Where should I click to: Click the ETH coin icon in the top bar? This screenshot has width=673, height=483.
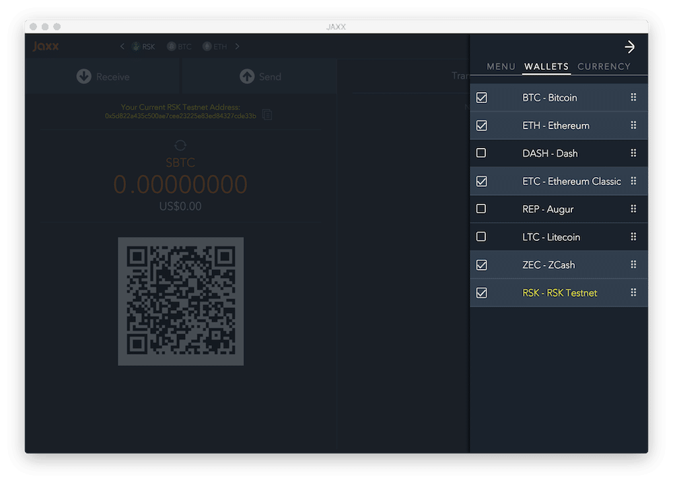tap(207, 46)
